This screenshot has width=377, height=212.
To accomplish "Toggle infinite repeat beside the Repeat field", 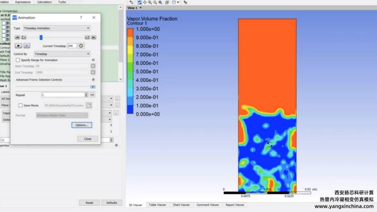I will tap(92, 95).
